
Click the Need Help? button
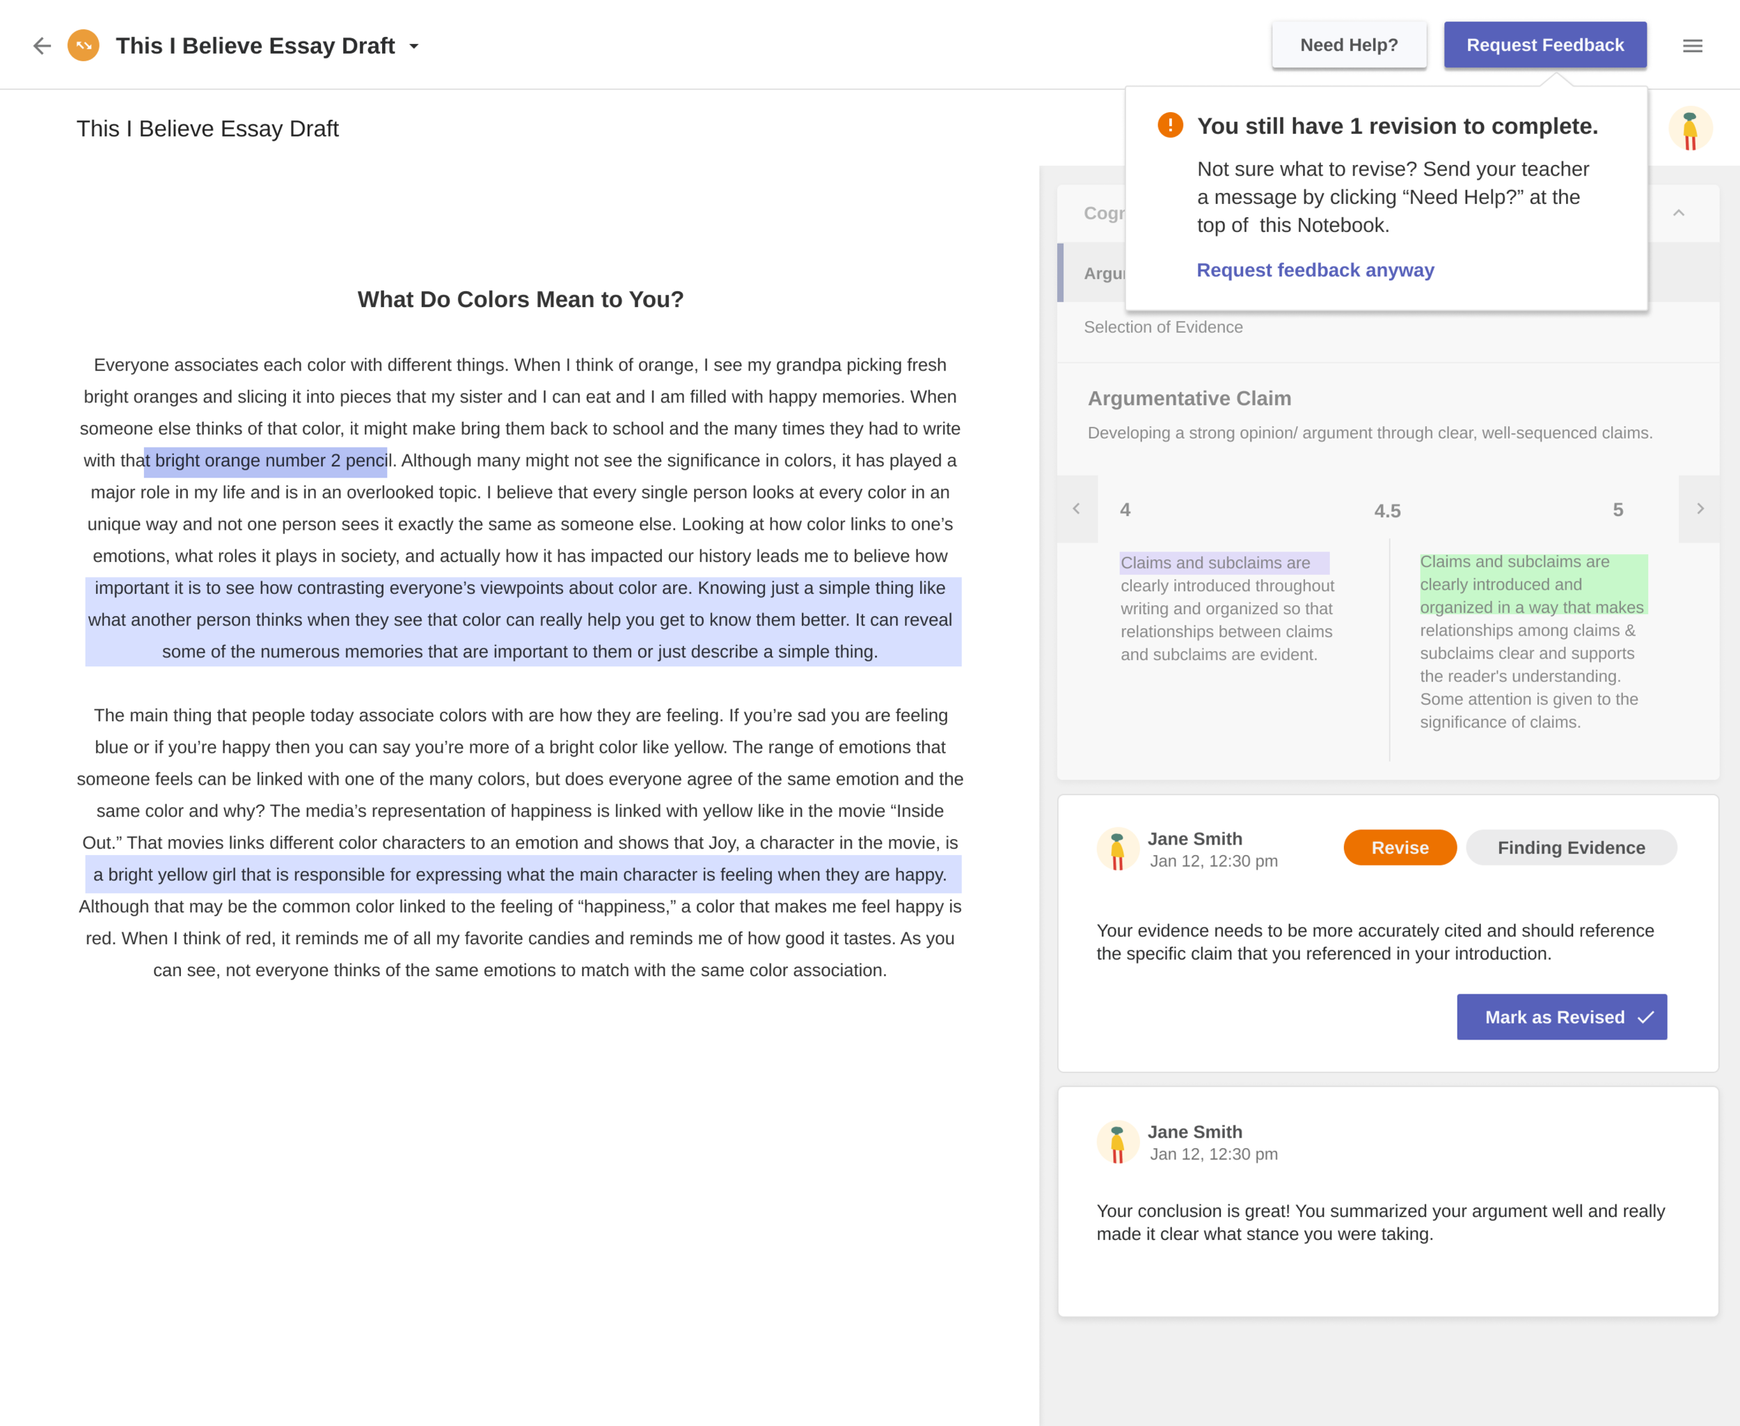(1348, 45)
